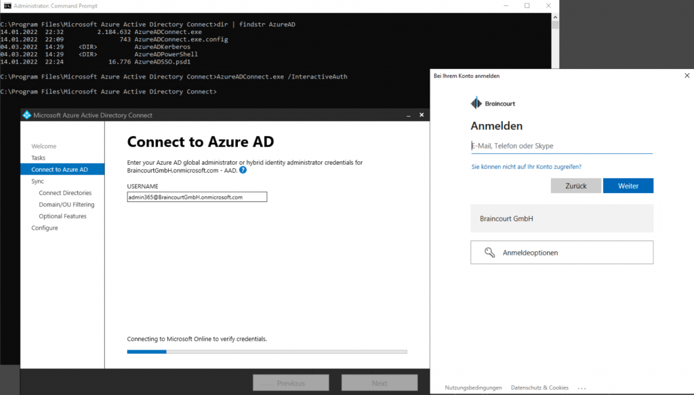Viewport: 694px width, 395px height.
Task: Click the Anmelden heading
Action: coord(496,126)
